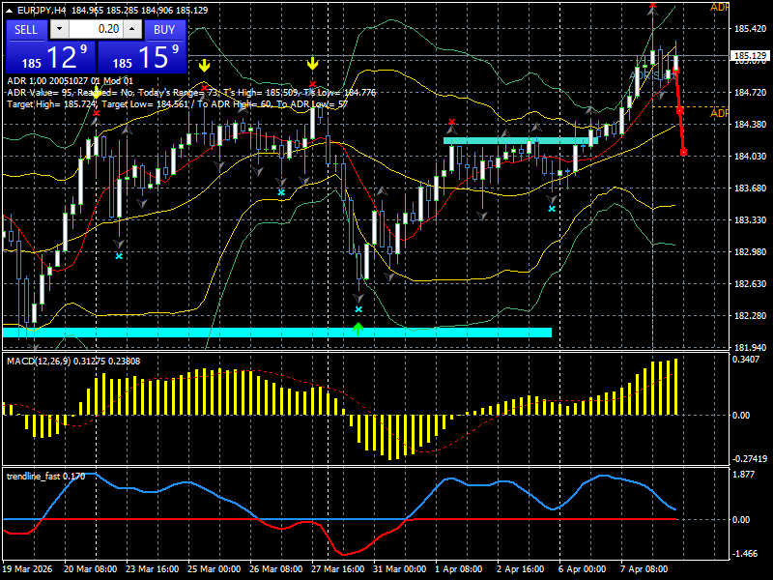Click MACD scale value -0.27419

750,458
